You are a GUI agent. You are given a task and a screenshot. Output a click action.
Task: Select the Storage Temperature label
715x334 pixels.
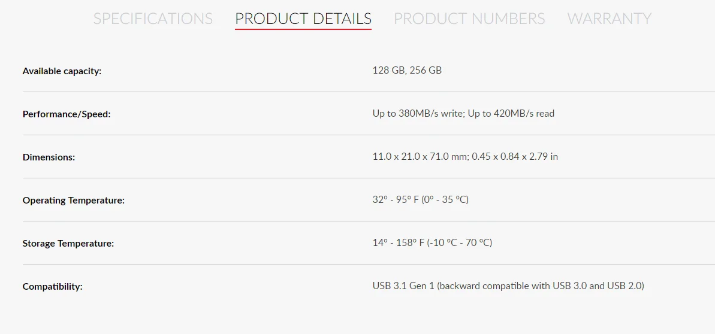pos(68,244)
